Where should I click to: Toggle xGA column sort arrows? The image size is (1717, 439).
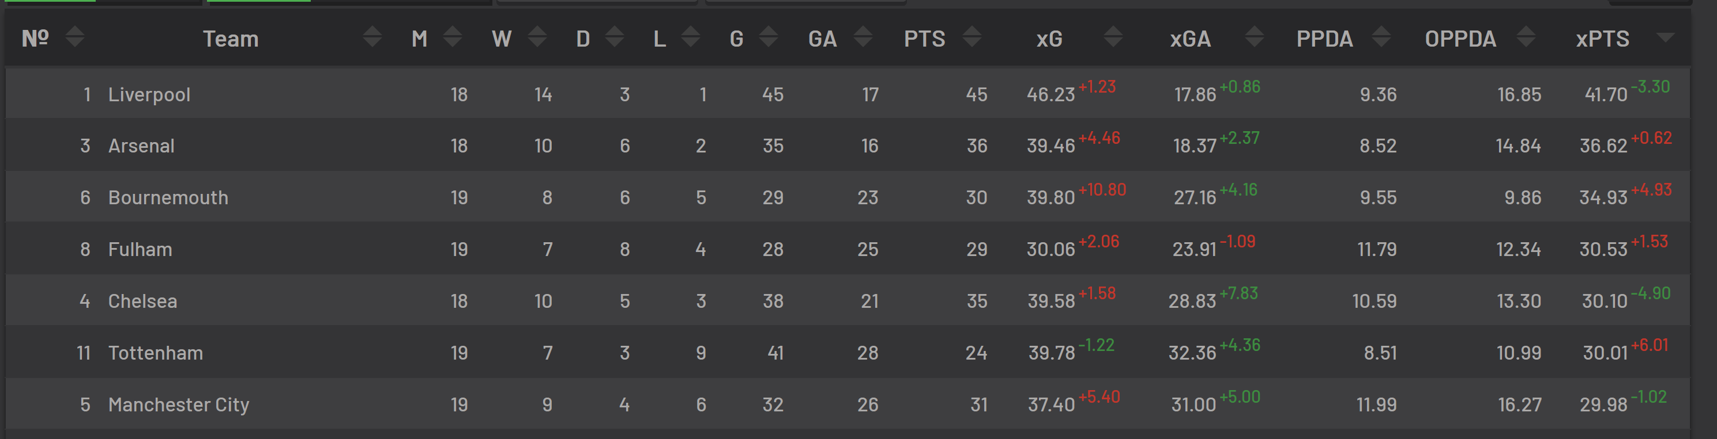1255,37
